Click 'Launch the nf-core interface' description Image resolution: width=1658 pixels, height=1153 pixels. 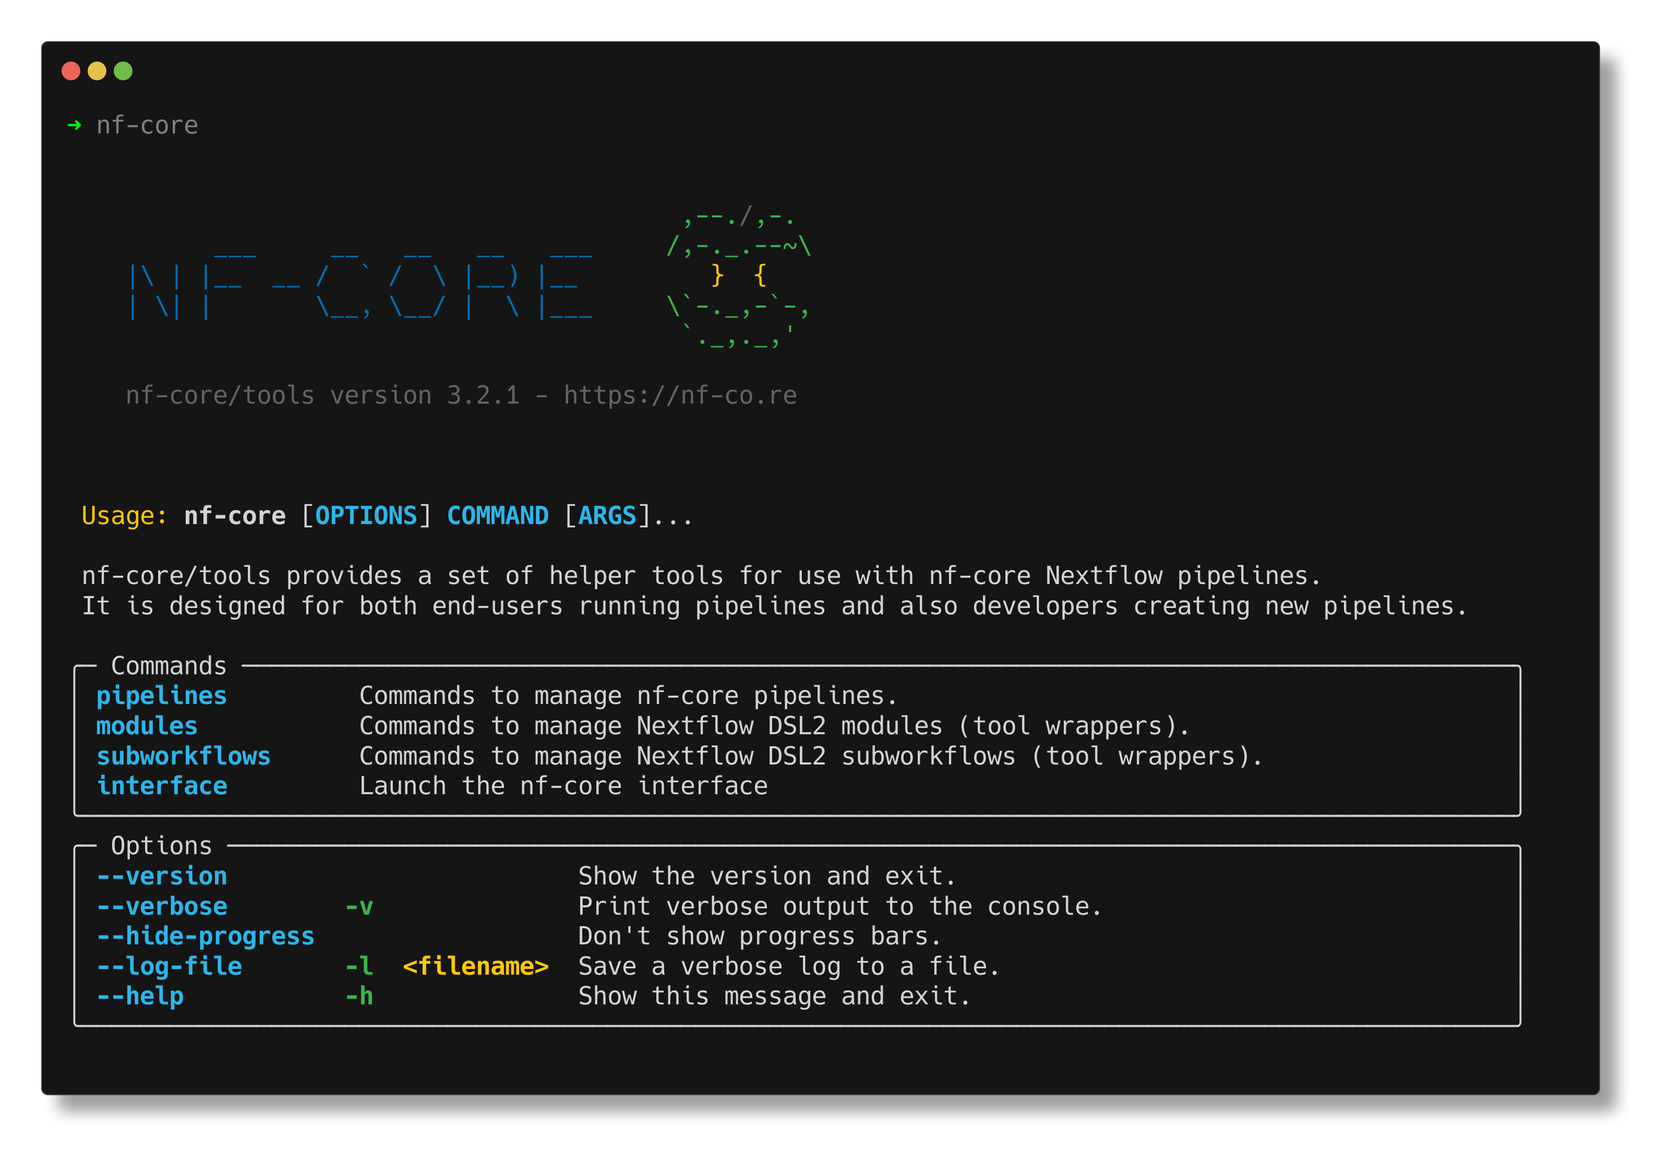point(563,786)
